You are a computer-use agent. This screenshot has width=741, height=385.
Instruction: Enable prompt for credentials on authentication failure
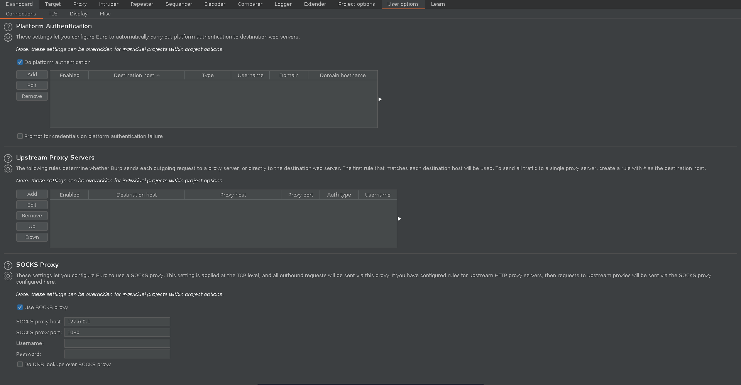[x=20, y=136]
